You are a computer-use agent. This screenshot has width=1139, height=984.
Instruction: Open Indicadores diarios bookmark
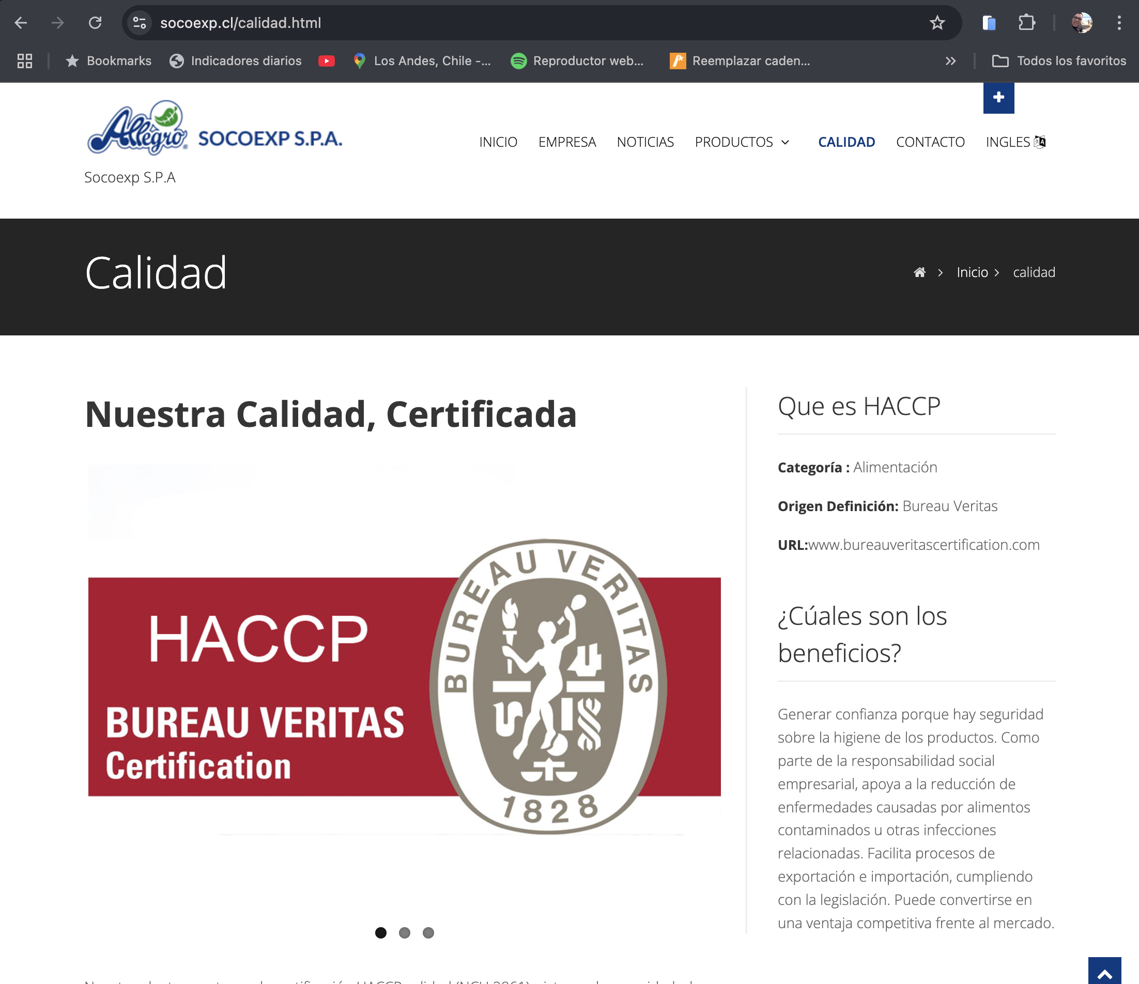pyautogui.click(x=235, y=60)
